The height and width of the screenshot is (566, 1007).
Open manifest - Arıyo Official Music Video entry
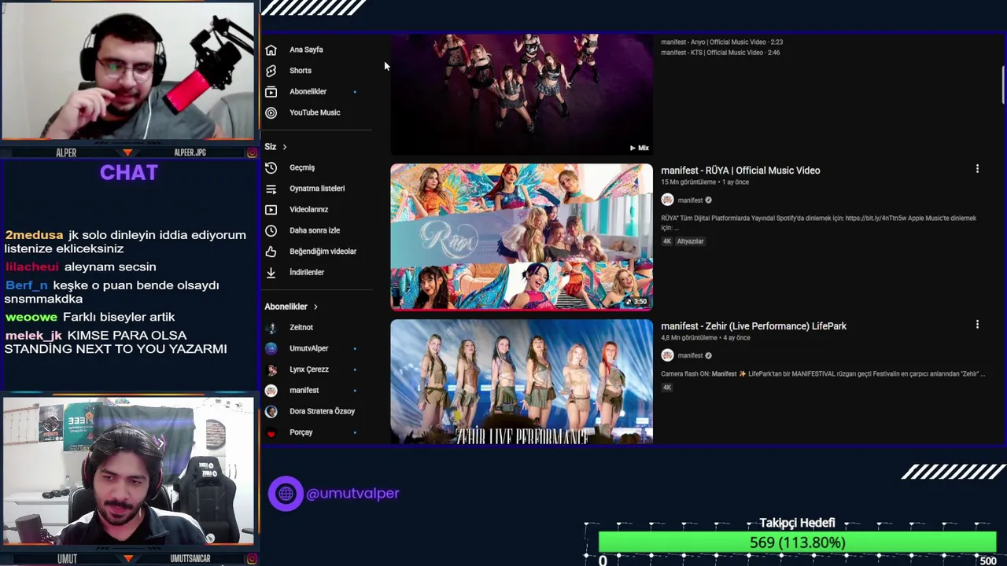[721, 42]
